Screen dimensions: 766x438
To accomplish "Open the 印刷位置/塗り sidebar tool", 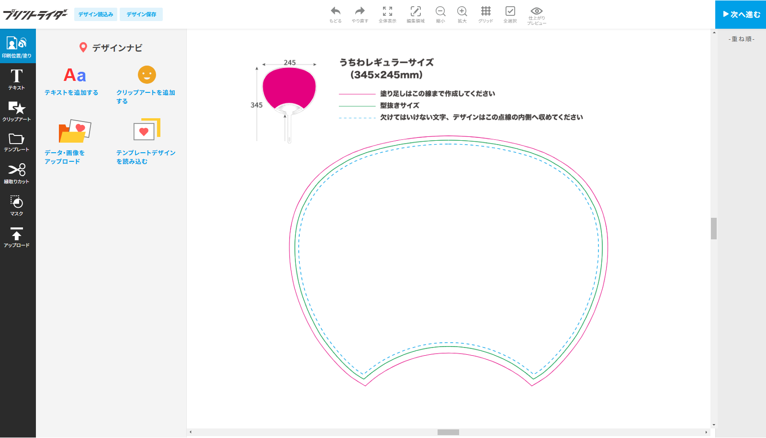I will [18, 46].
